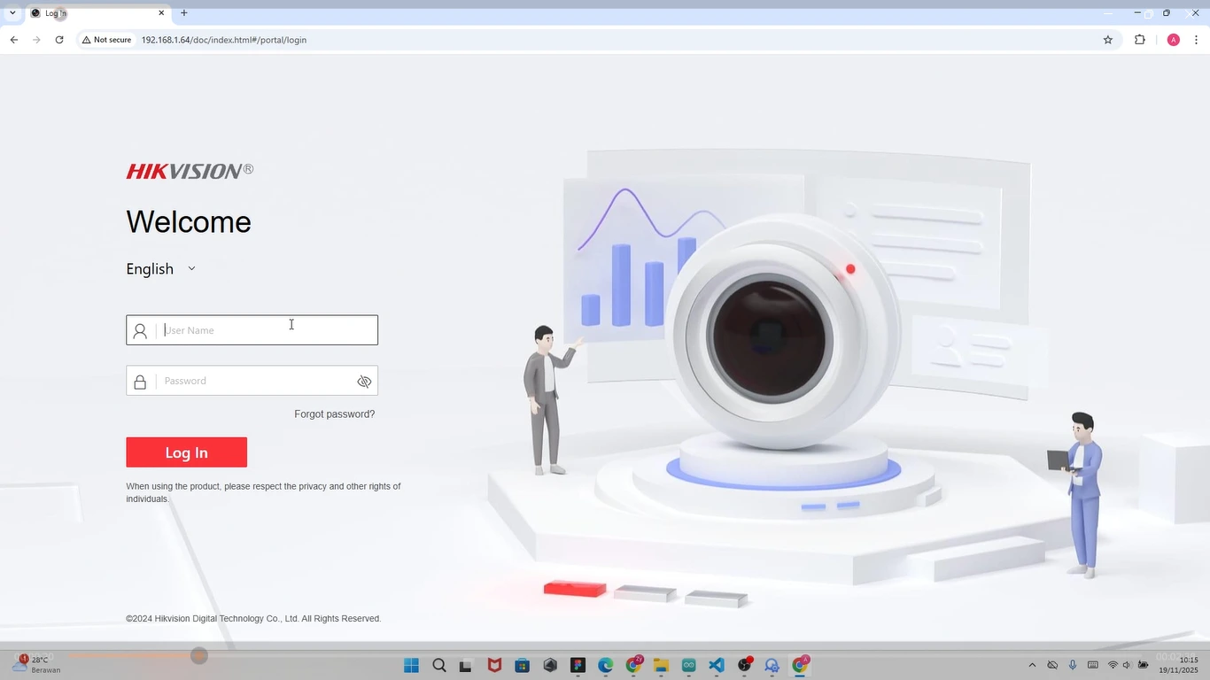
Task: Show hidden system tray icons chevron
Action: point(1032,665)
